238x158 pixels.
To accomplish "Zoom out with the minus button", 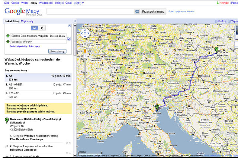I will coord(85,90).
